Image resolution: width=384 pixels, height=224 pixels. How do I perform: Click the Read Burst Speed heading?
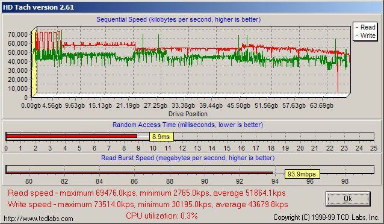pos(188,158)
